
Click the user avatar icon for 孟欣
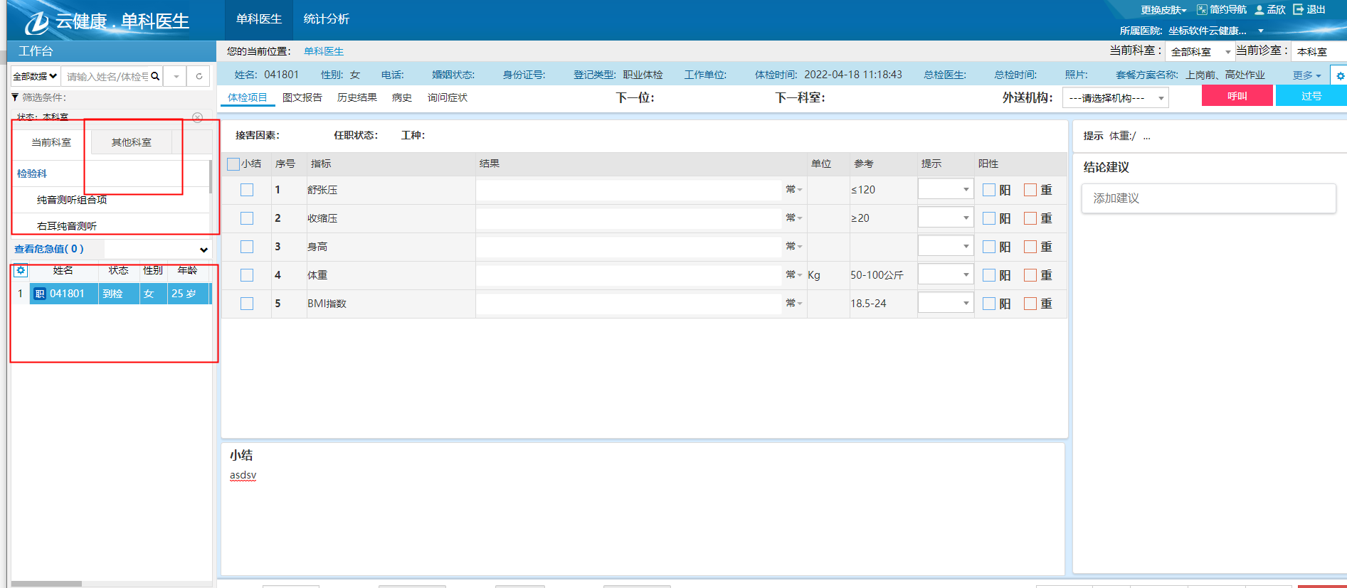tap(1259, 10)
